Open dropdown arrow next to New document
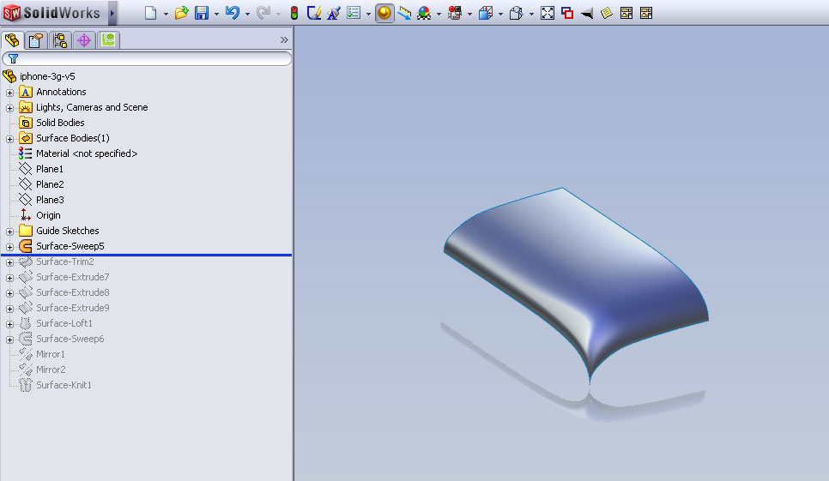 pos(166,15)
